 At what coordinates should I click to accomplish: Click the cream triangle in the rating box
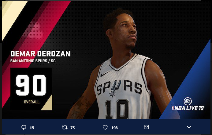pyautogui.click(x=48, y=103)
